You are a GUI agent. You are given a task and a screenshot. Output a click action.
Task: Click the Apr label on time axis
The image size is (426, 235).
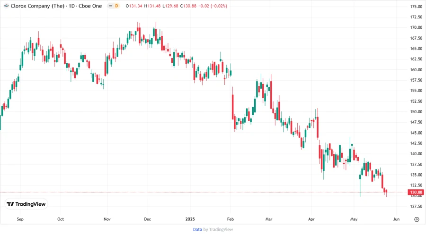click(311, 219)
